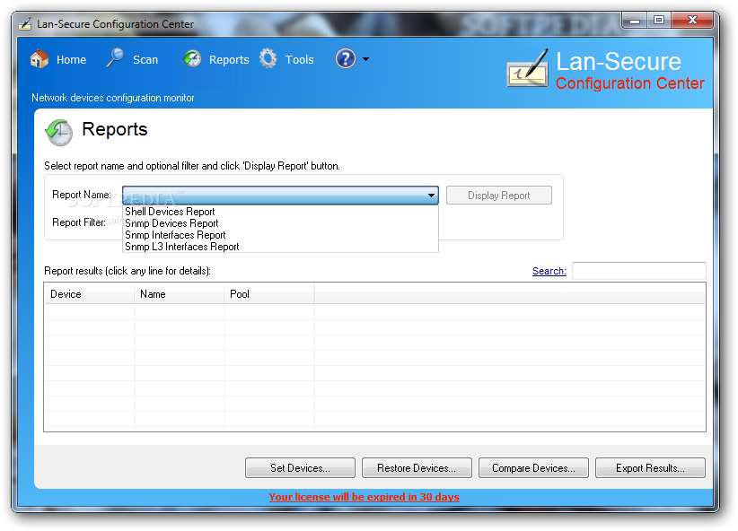
Task: Click the Tools gear icon
Action: 268,59
